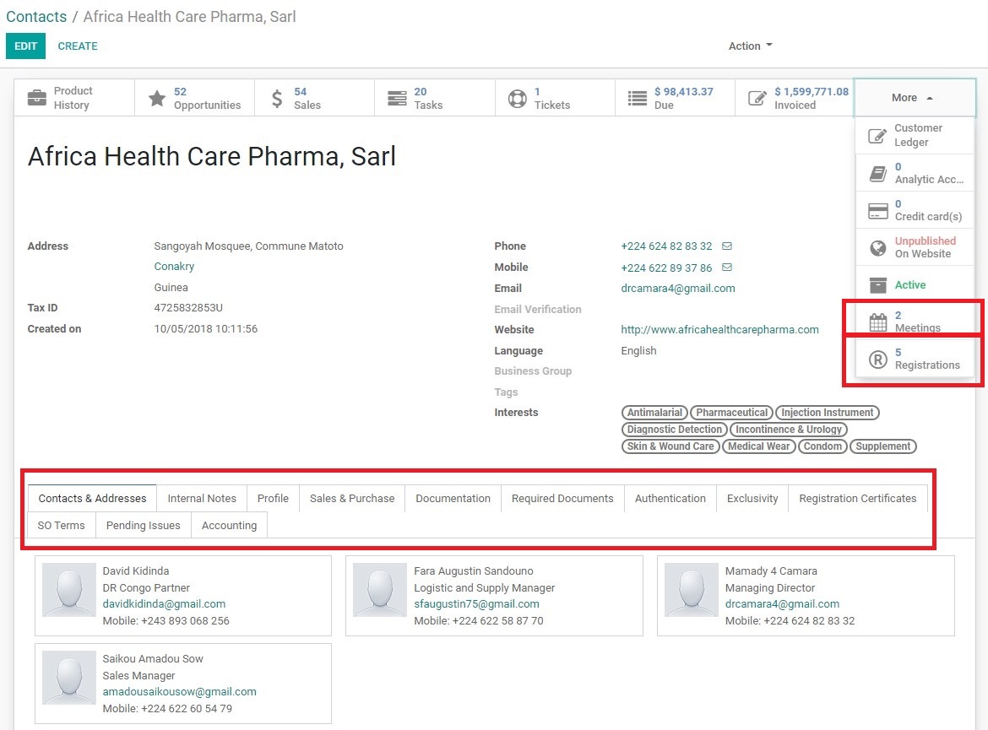Click the Pharmaceutical interest tag

tap(731, 413)
